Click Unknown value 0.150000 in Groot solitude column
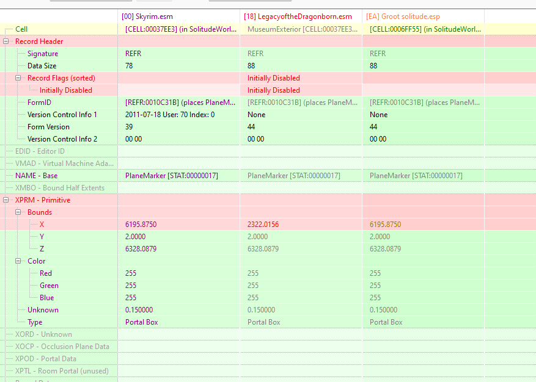The height and width of the screenshot is (382, 536). pyautogui.click(x=384, y=310)
